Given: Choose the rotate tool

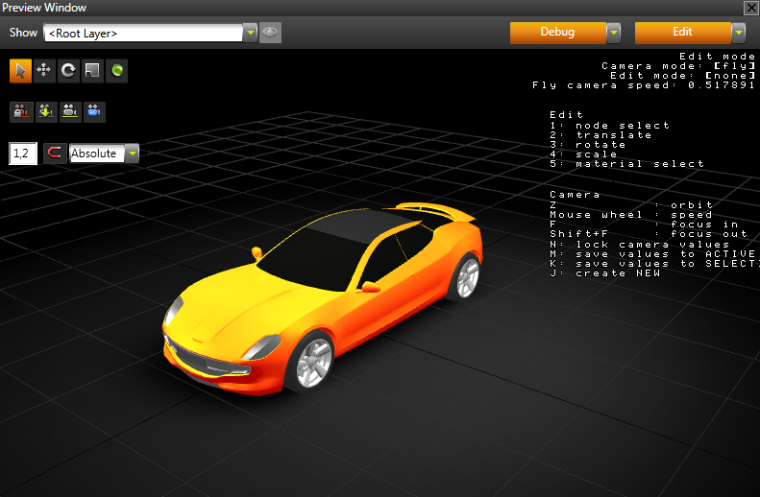Looking at the screenshot, I should click(x=68, y=71).
